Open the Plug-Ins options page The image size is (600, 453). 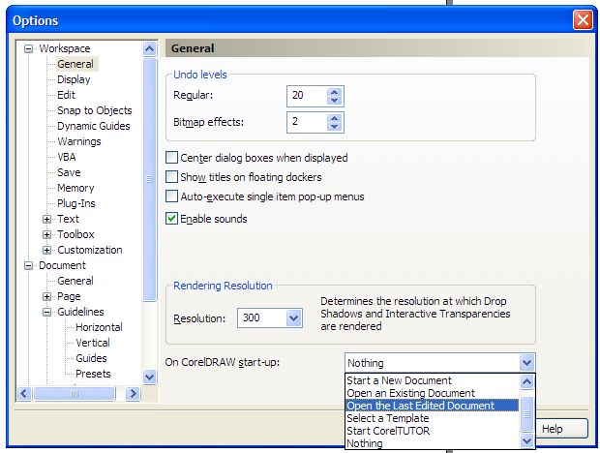point(76,203)
